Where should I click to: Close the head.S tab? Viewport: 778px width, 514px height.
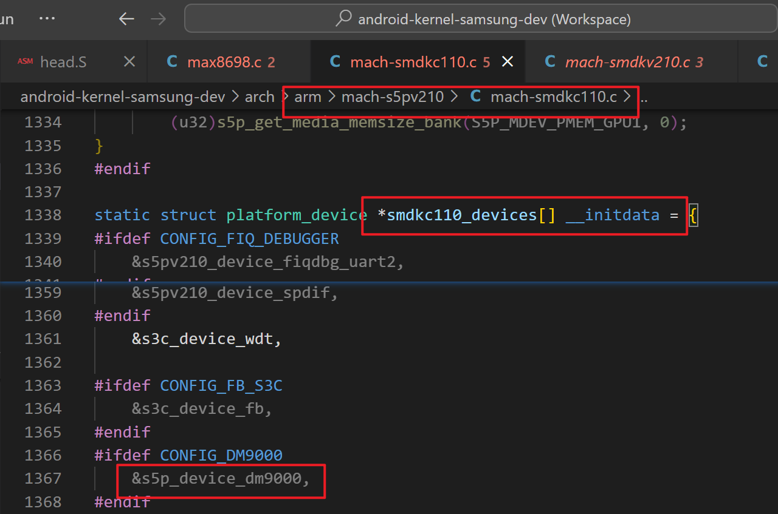click(129, 61)
